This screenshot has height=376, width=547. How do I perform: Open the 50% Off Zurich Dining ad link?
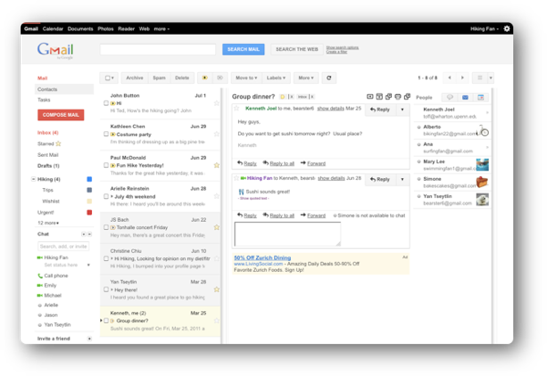pyautogui.click(x=263, y=257)
